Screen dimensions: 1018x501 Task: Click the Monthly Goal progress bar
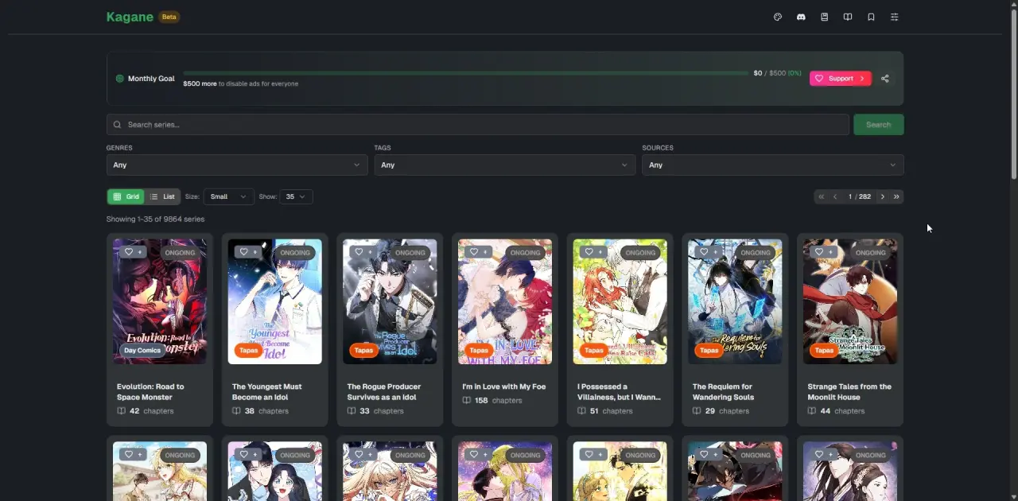click(x=465, y=73)
